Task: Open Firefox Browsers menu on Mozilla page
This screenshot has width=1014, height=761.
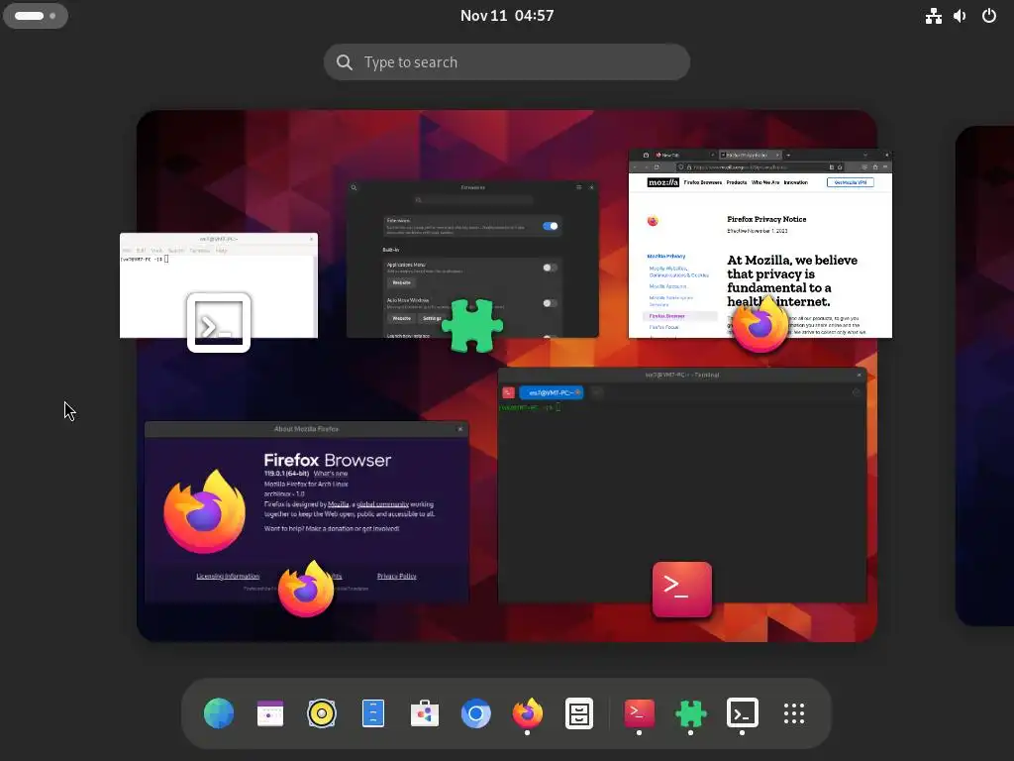Action: click(702, 182)
